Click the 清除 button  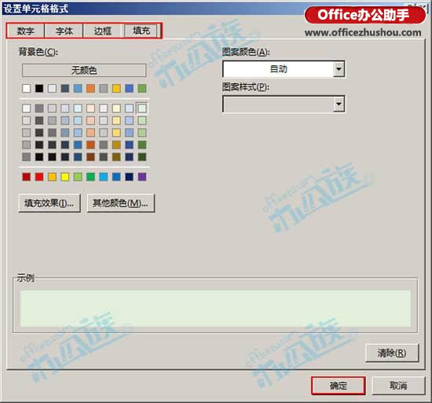coord(392,353)
